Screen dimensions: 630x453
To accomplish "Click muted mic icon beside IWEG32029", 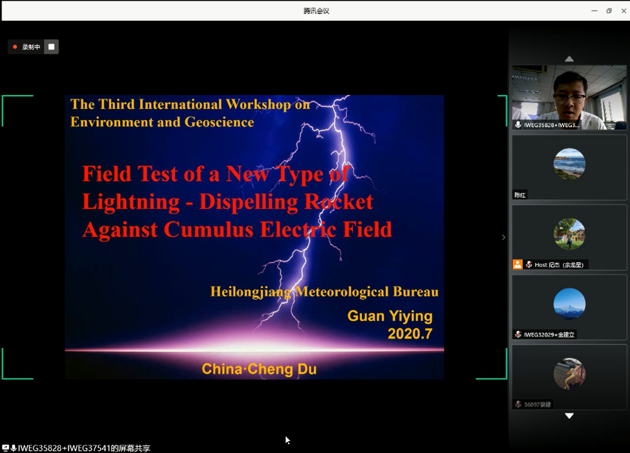I will pyautogui.click(x=518, y=334).
